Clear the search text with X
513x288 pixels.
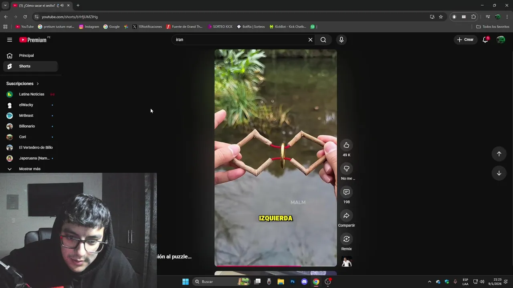coord(310,40)
